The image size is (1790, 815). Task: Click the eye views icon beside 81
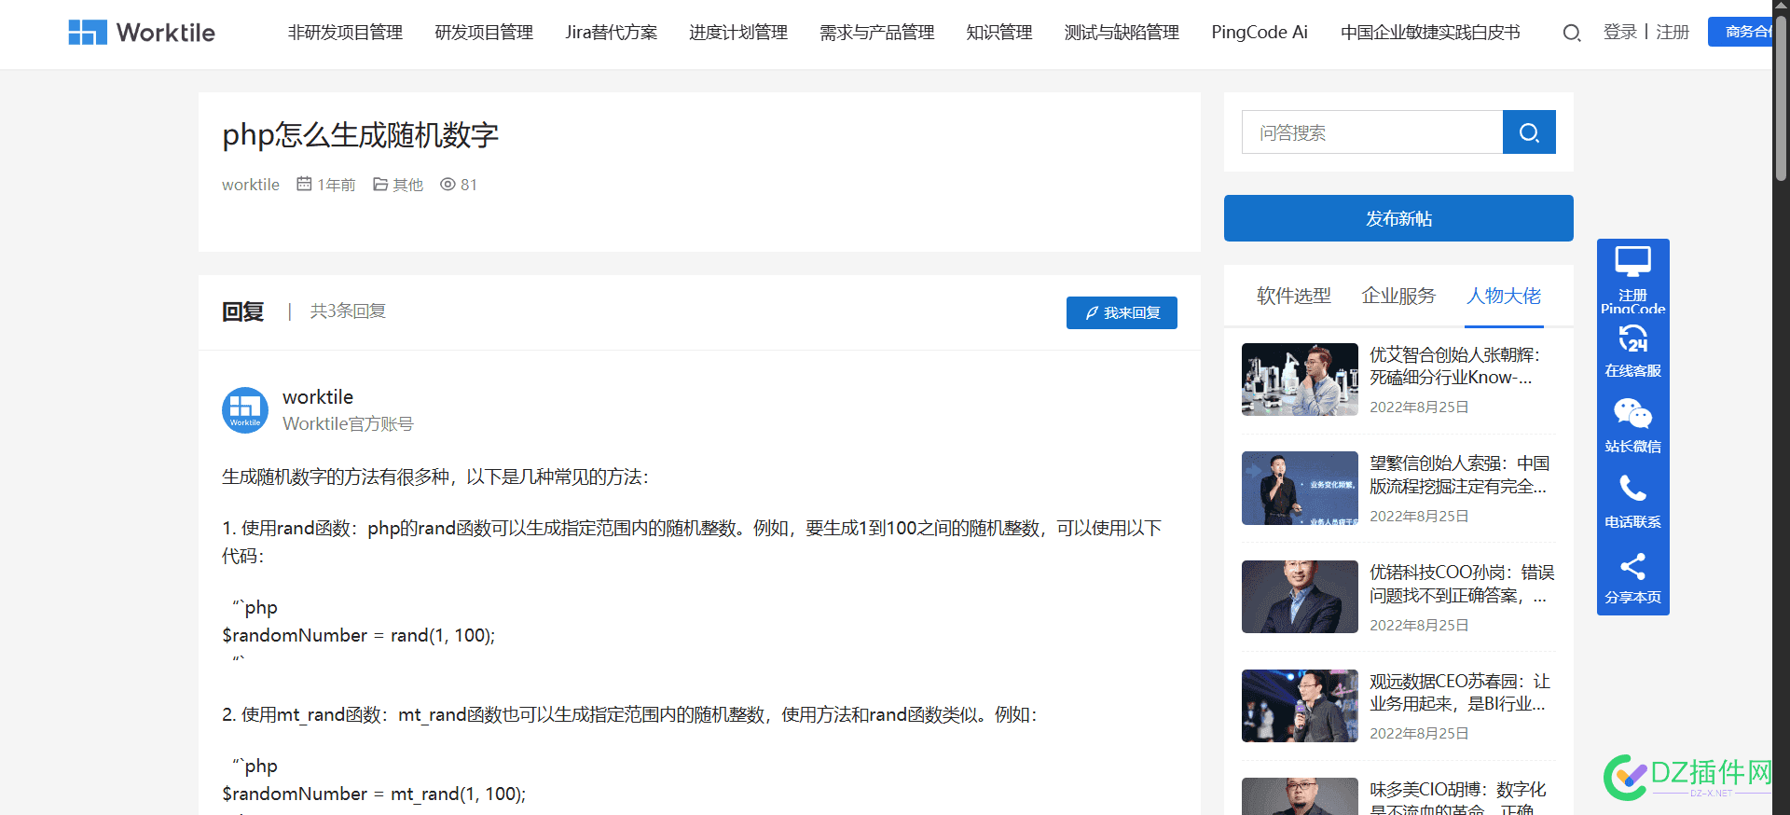447,184
